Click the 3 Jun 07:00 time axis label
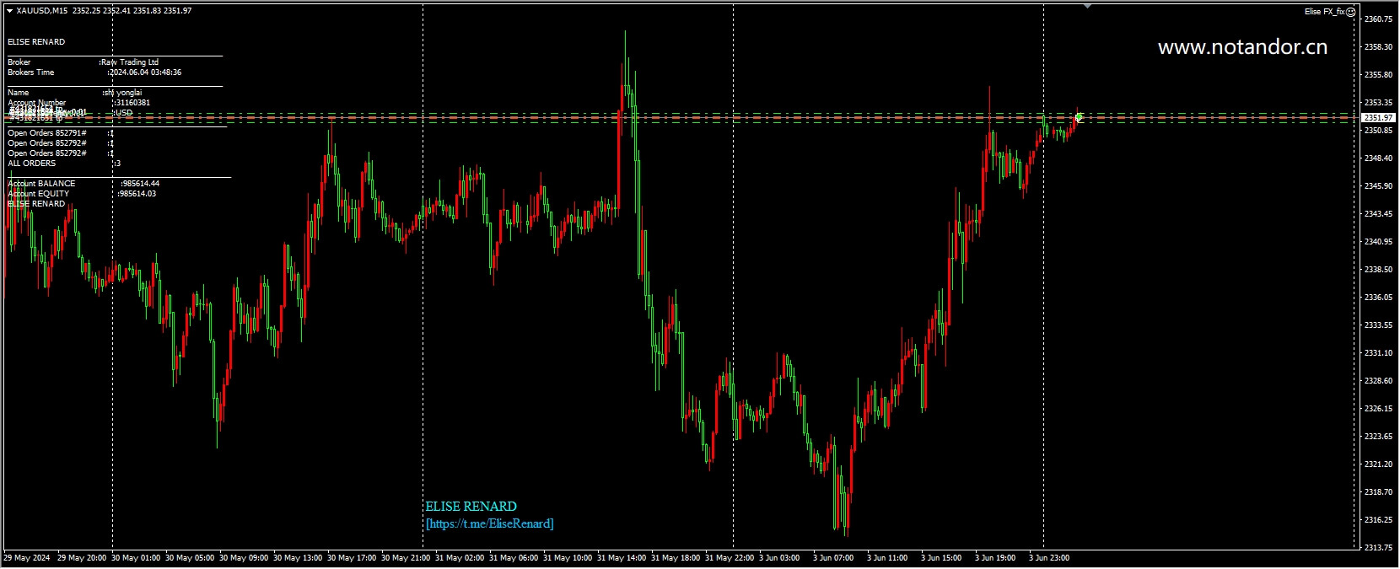This screenshot has height=569, width=1400. [x=833, y=557]
